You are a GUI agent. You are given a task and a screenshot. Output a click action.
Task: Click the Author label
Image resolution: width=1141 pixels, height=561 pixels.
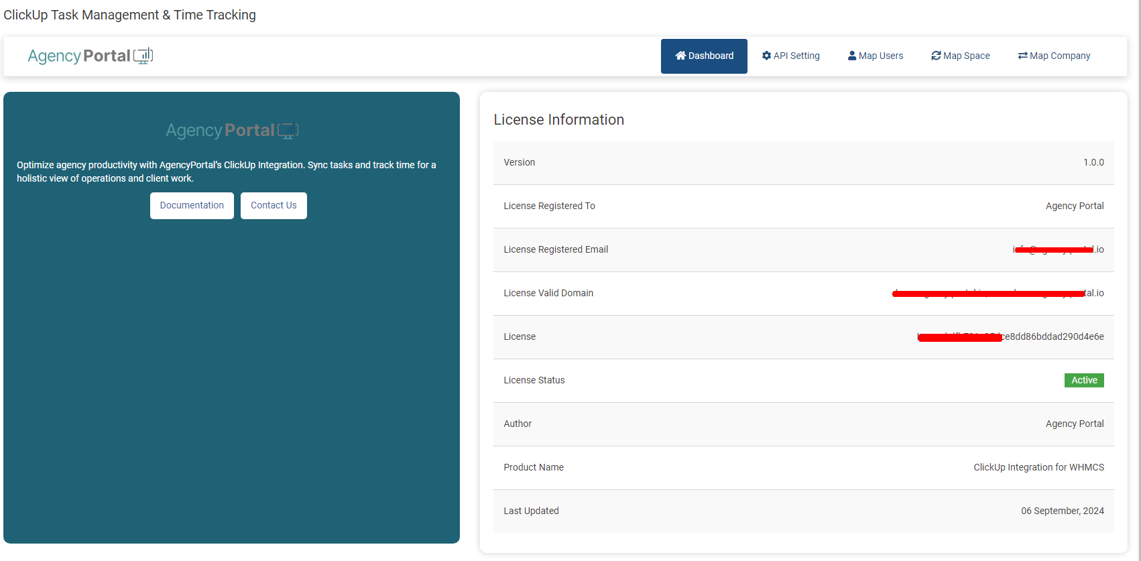tap(518, 424)
